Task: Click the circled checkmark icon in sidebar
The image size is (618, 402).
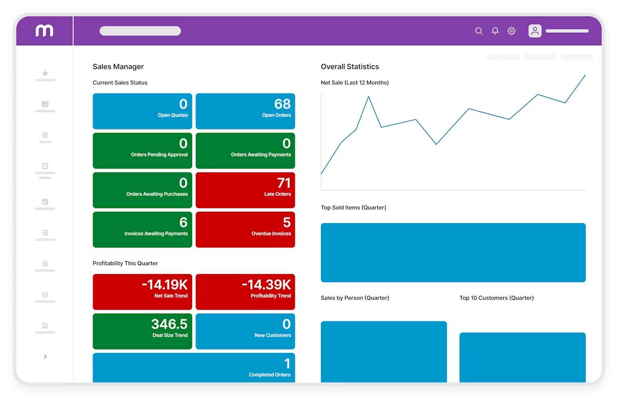Action: [45, 294]
